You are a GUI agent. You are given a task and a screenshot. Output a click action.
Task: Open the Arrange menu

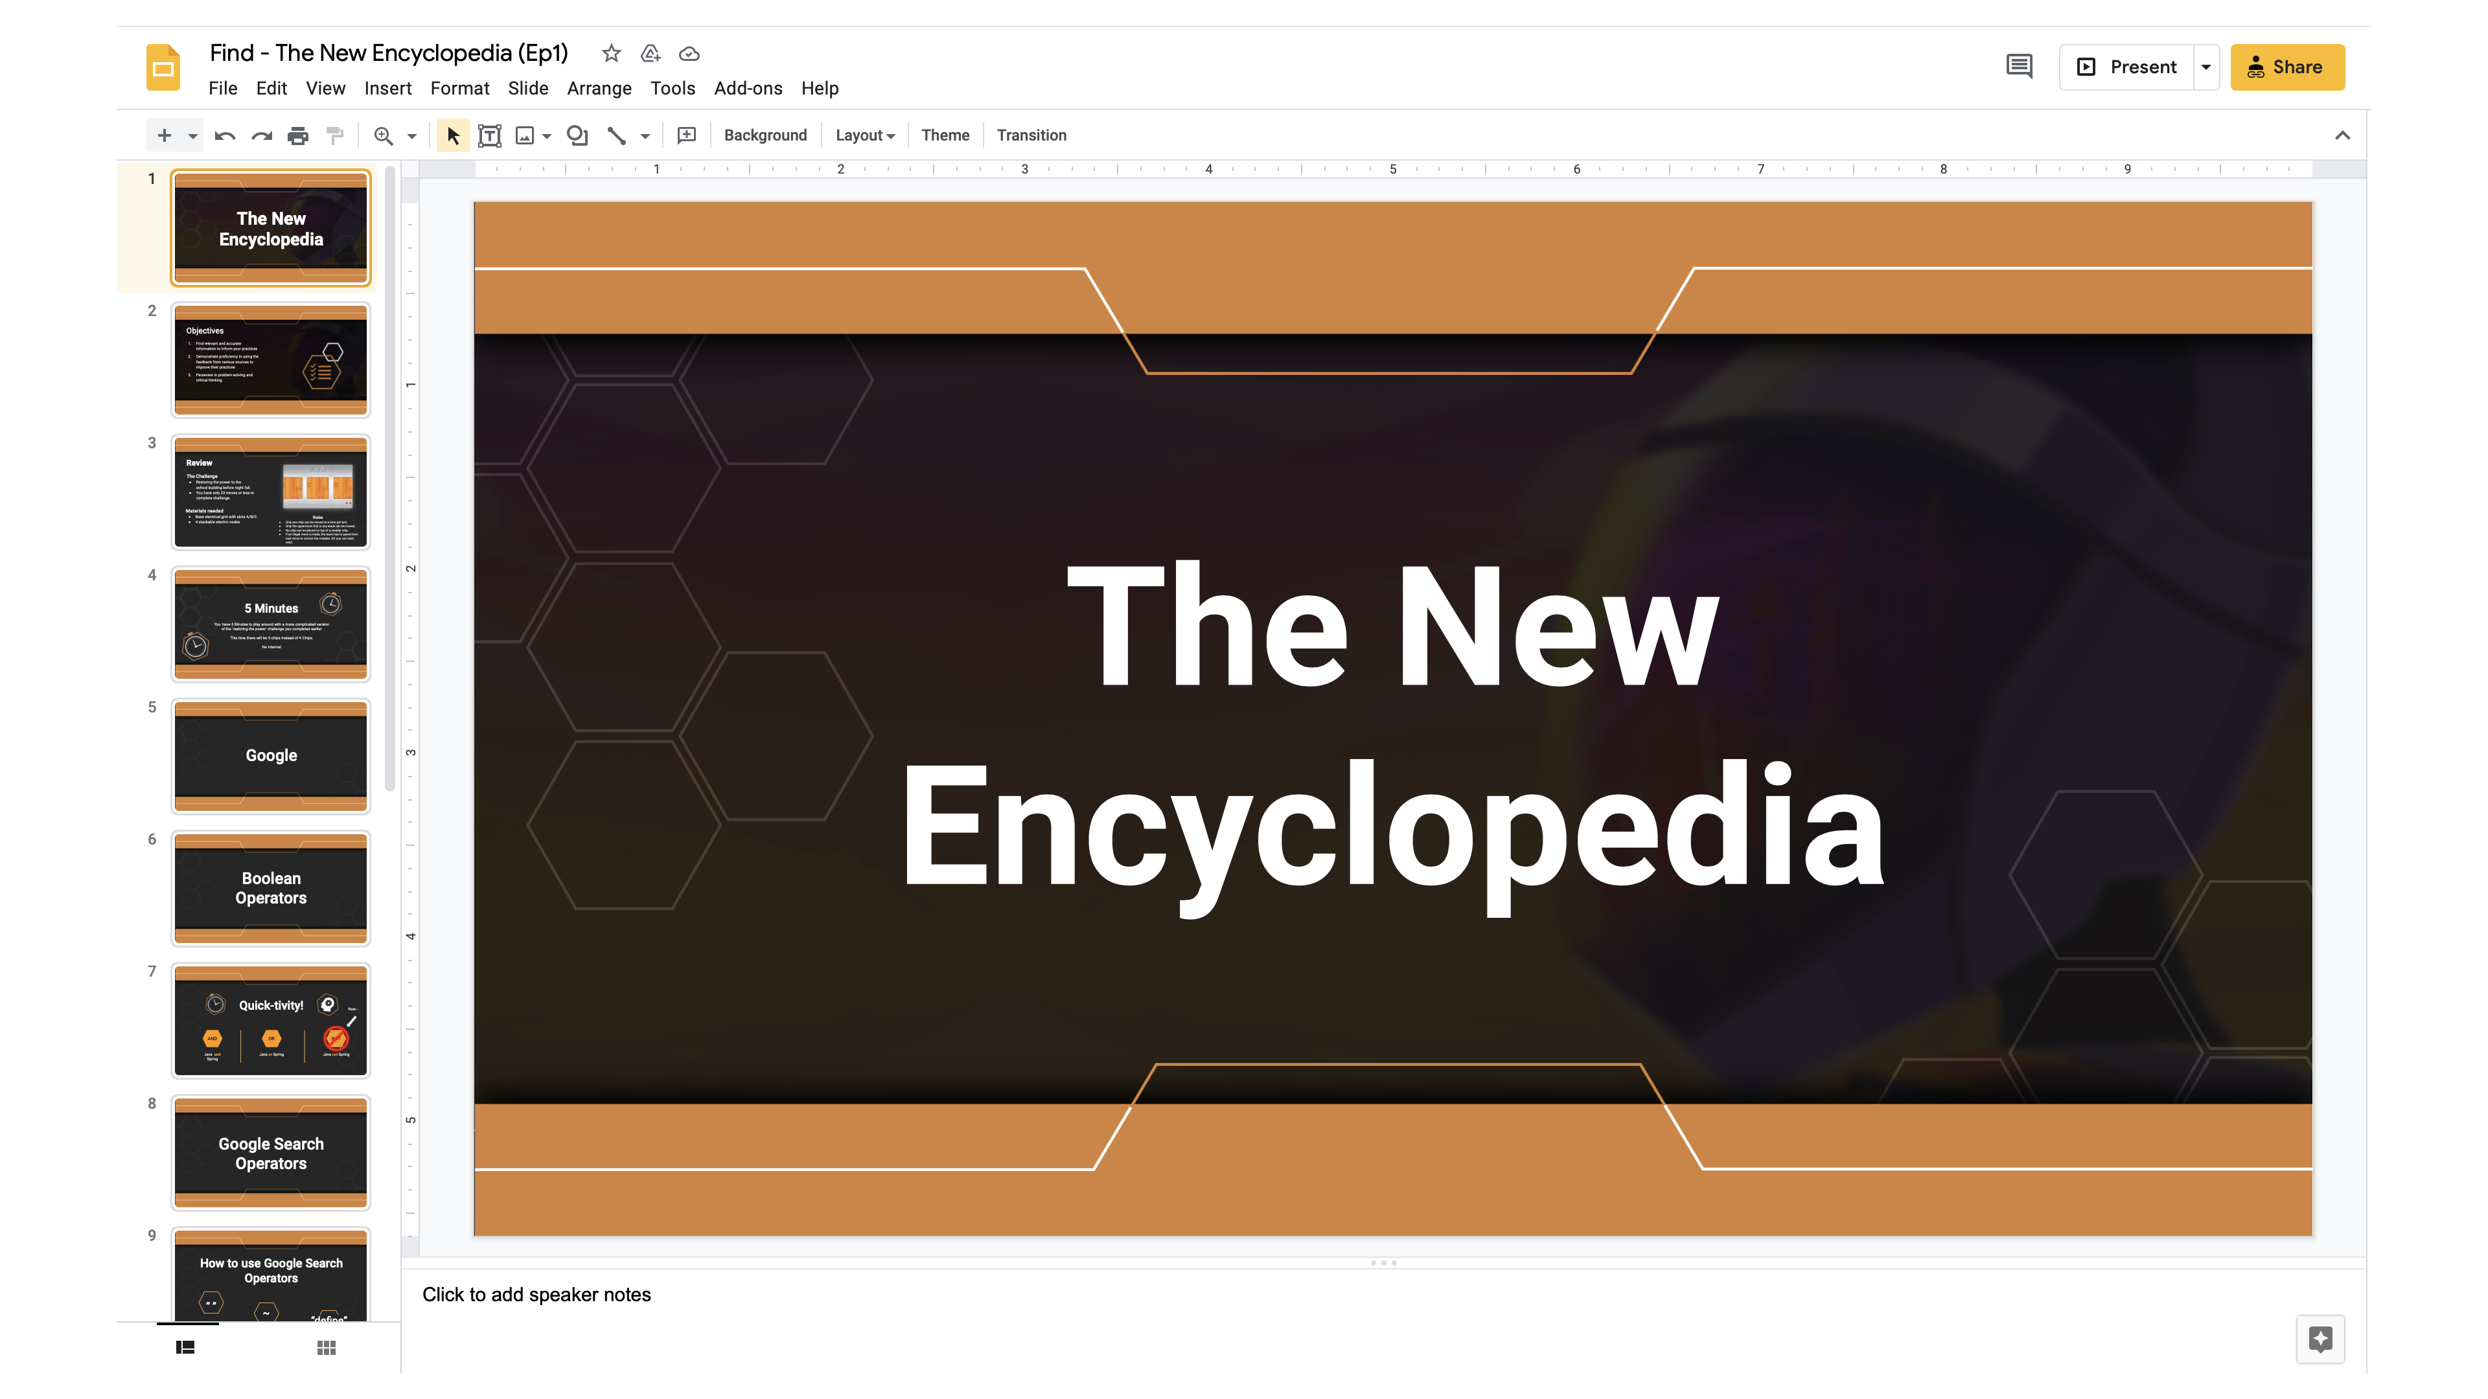tap(599, 88)
